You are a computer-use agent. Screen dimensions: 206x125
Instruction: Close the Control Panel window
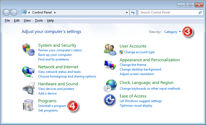click(199, 5)
